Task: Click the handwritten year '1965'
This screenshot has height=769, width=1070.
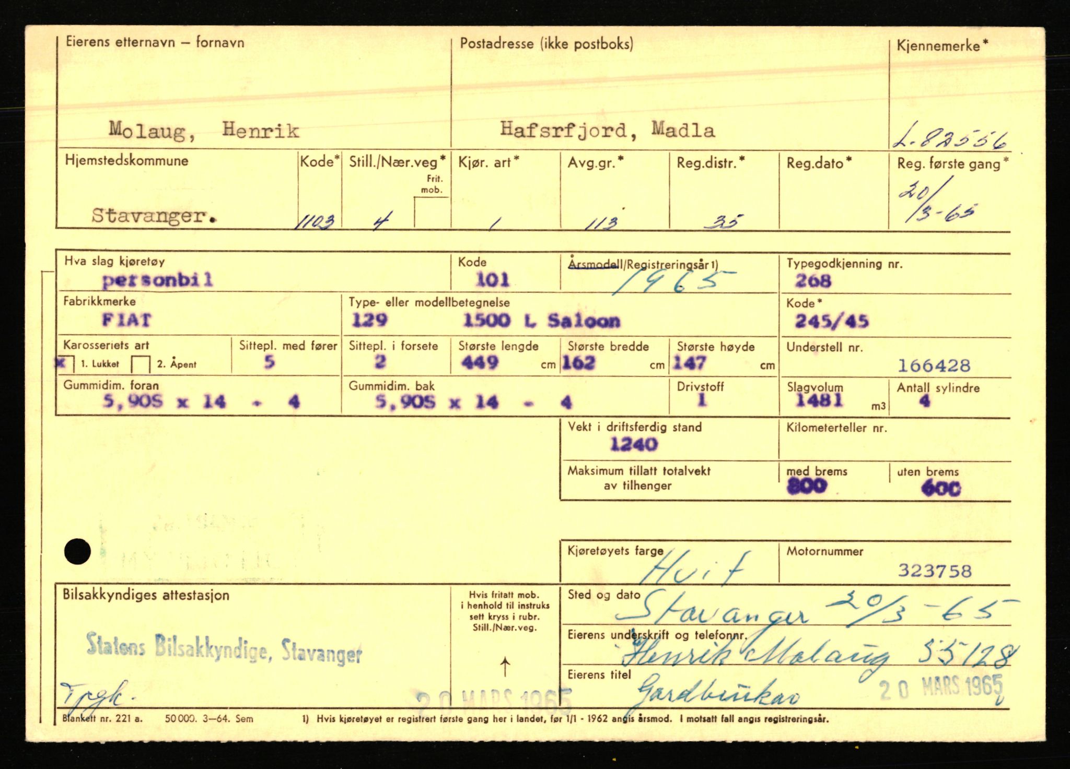Action: coord(674,281)
